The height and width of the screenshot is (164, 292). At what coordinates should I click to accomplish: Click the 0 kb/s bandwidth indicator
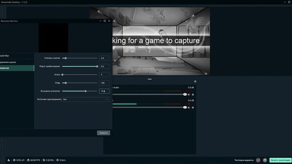pos(61,160)
